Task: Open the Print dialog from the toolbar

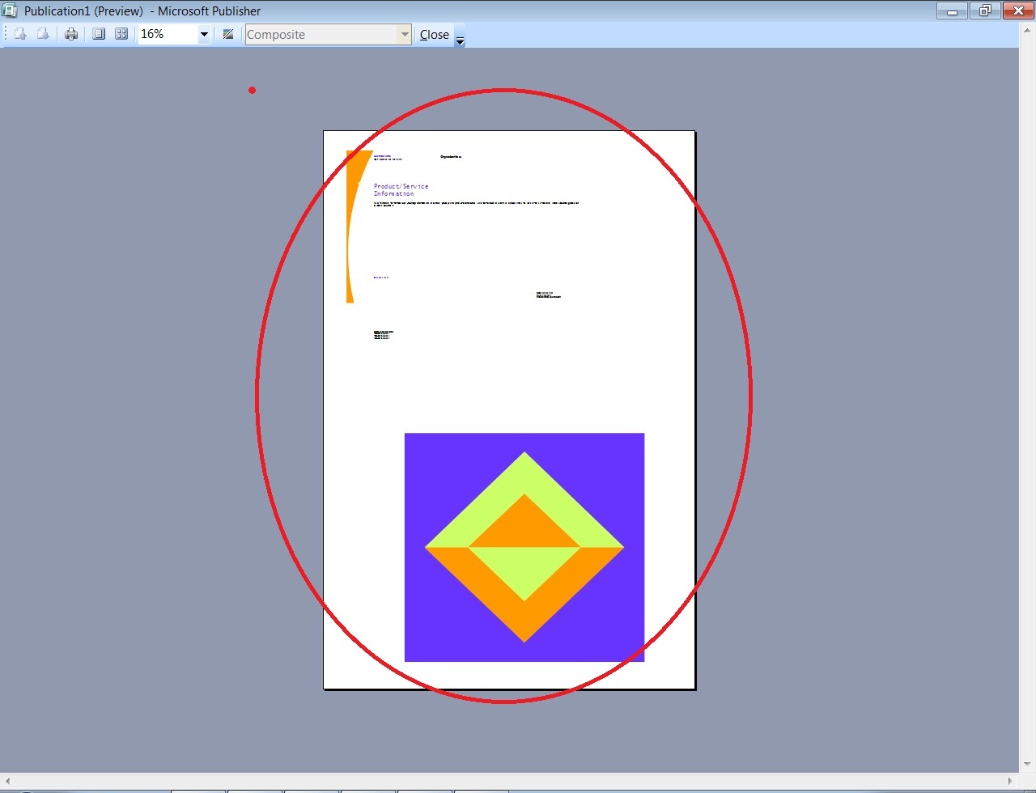Action: click(71, 34)
